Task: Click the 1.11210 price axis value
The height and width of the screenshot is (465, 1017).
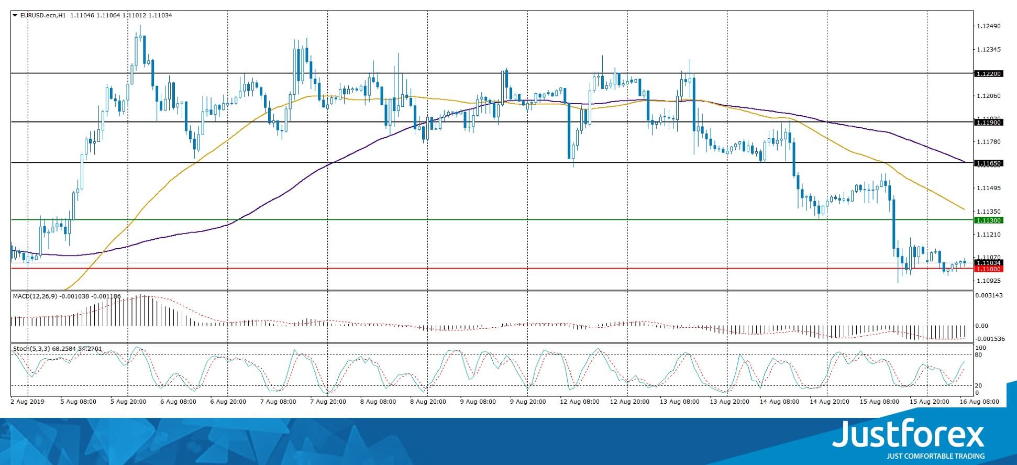Action: (x=989, y=235)
